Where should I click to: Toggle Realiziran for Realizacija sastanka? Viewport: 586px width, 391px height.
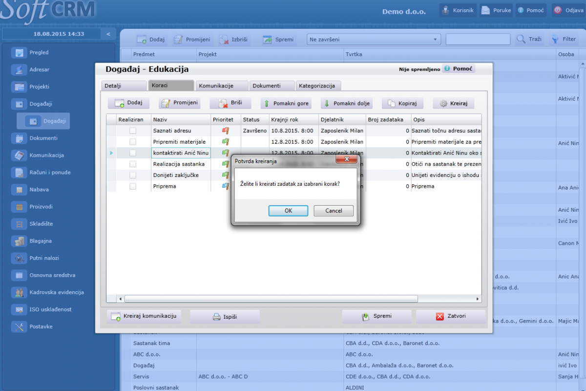coord(133,164)
